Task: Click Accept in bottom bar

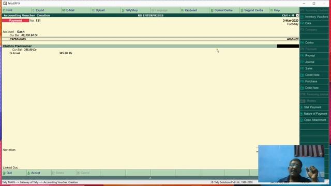Action: [x=39, y=173]
